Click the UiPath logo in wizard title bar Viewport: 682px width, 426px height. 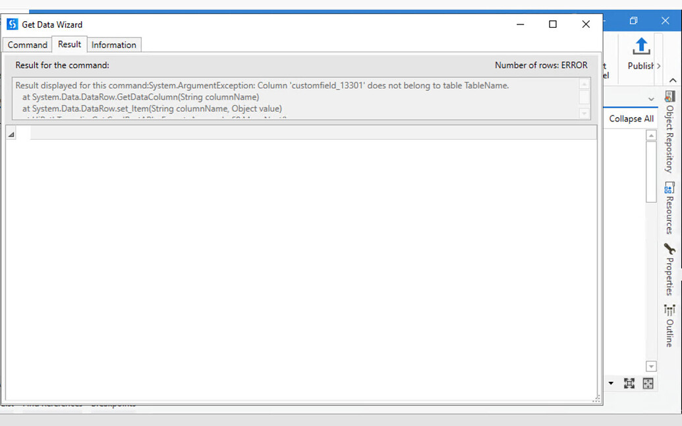click(x=11, y=24)
